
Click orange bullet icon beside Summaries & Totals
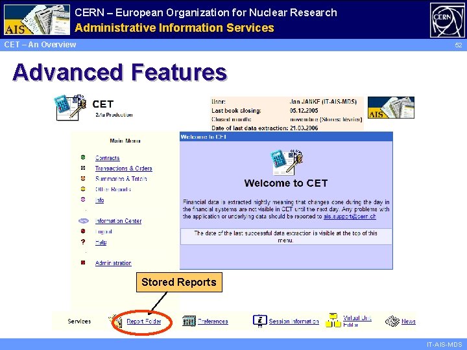click(x=83, y=178)
